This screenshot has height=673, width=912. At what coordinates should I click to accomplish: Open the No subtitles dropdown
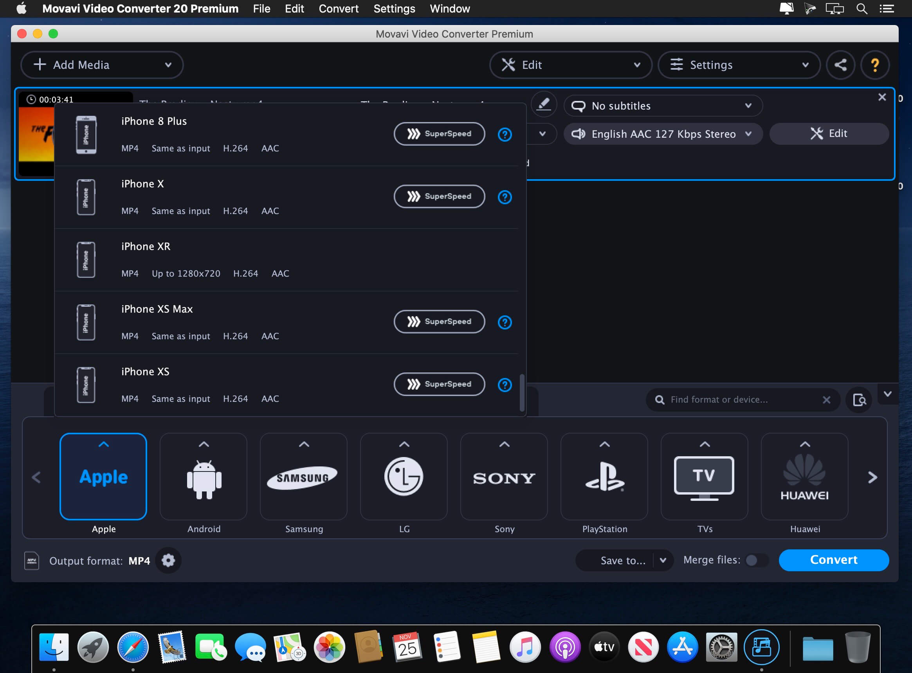[x=663, y=106]
